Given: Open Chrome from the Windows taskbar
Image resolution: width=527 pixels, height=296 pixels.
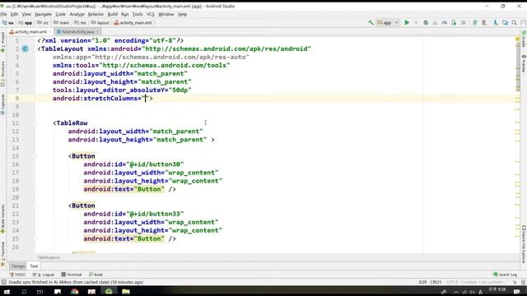Looking at the screenshot, I should [x=75, y=291].
